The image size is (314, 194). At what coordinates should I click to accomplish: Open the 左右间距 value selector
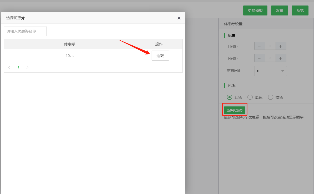[270, 71]
